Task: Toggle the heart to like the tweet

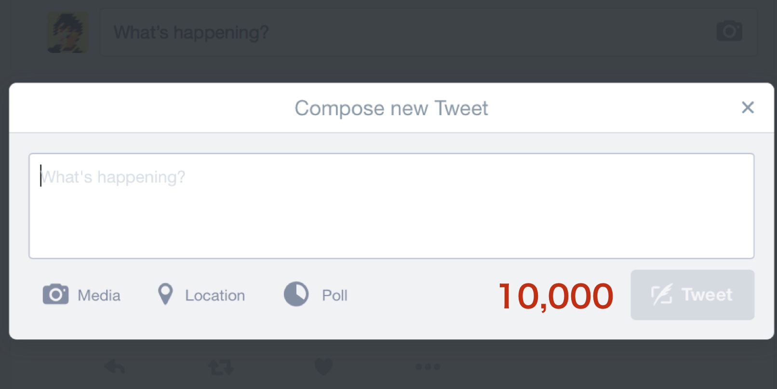Action: pos(323,366)
